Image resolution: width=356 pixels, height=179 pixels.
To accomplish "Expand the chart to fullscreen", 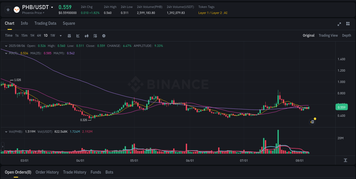I will (339, 24).
